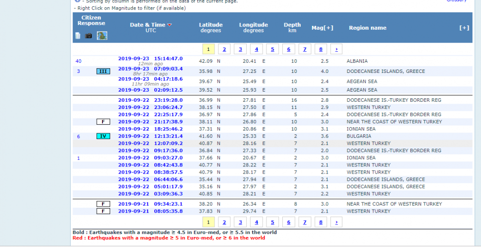Go to page 2 in top pagination

(224, 49)
